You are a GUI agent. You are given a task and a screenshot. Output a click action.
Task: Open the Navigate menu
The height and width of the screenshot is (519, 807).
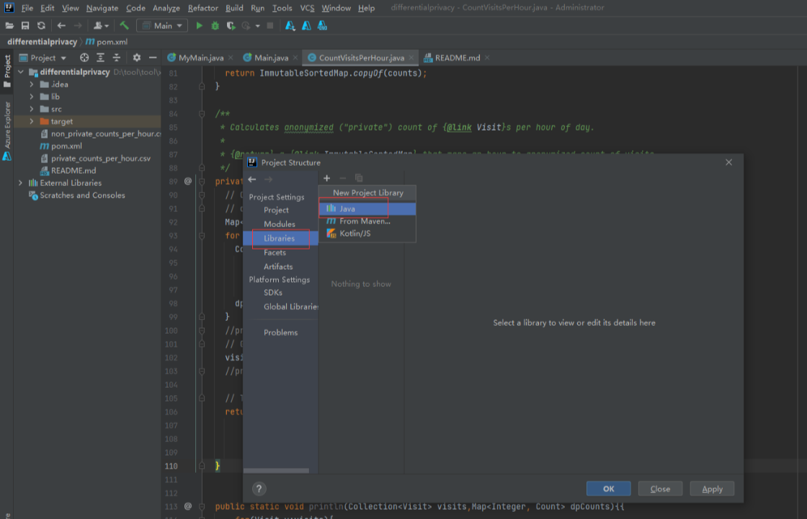(102, 8)
